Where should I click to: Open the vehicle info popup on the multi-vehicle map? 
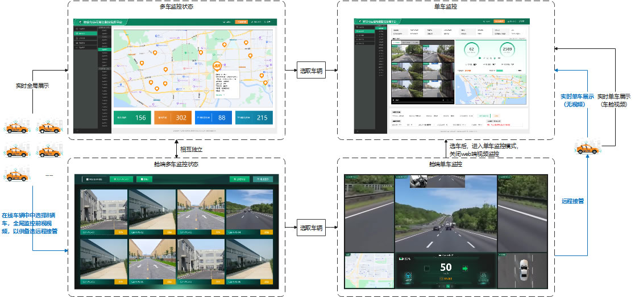pos(227,84)
